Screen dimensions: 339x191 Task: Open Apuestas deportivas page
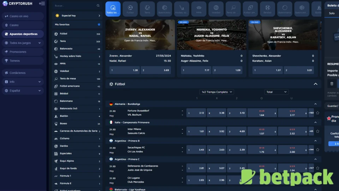click(23, 34)
